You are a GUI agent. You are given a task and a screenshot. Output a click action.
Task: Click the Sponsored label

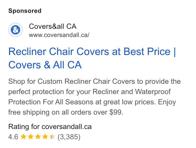(25, 11)
